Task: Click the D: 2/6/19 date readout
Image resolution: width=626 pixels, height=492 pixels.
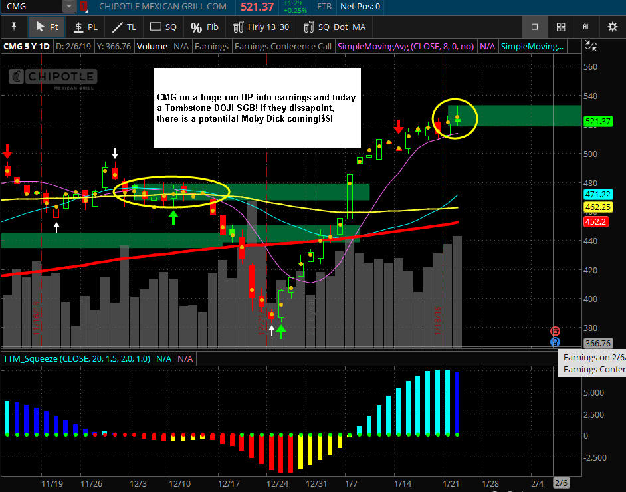Action: coord(73,47)
